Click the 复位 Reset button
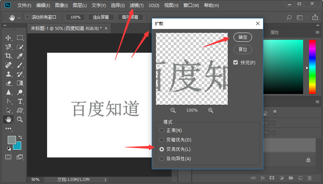Image resolution: width=323 pixels, height=184 pixels. (243, 49)
